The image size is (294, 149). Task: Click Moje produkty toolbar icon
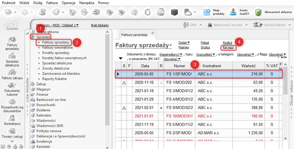207,12
